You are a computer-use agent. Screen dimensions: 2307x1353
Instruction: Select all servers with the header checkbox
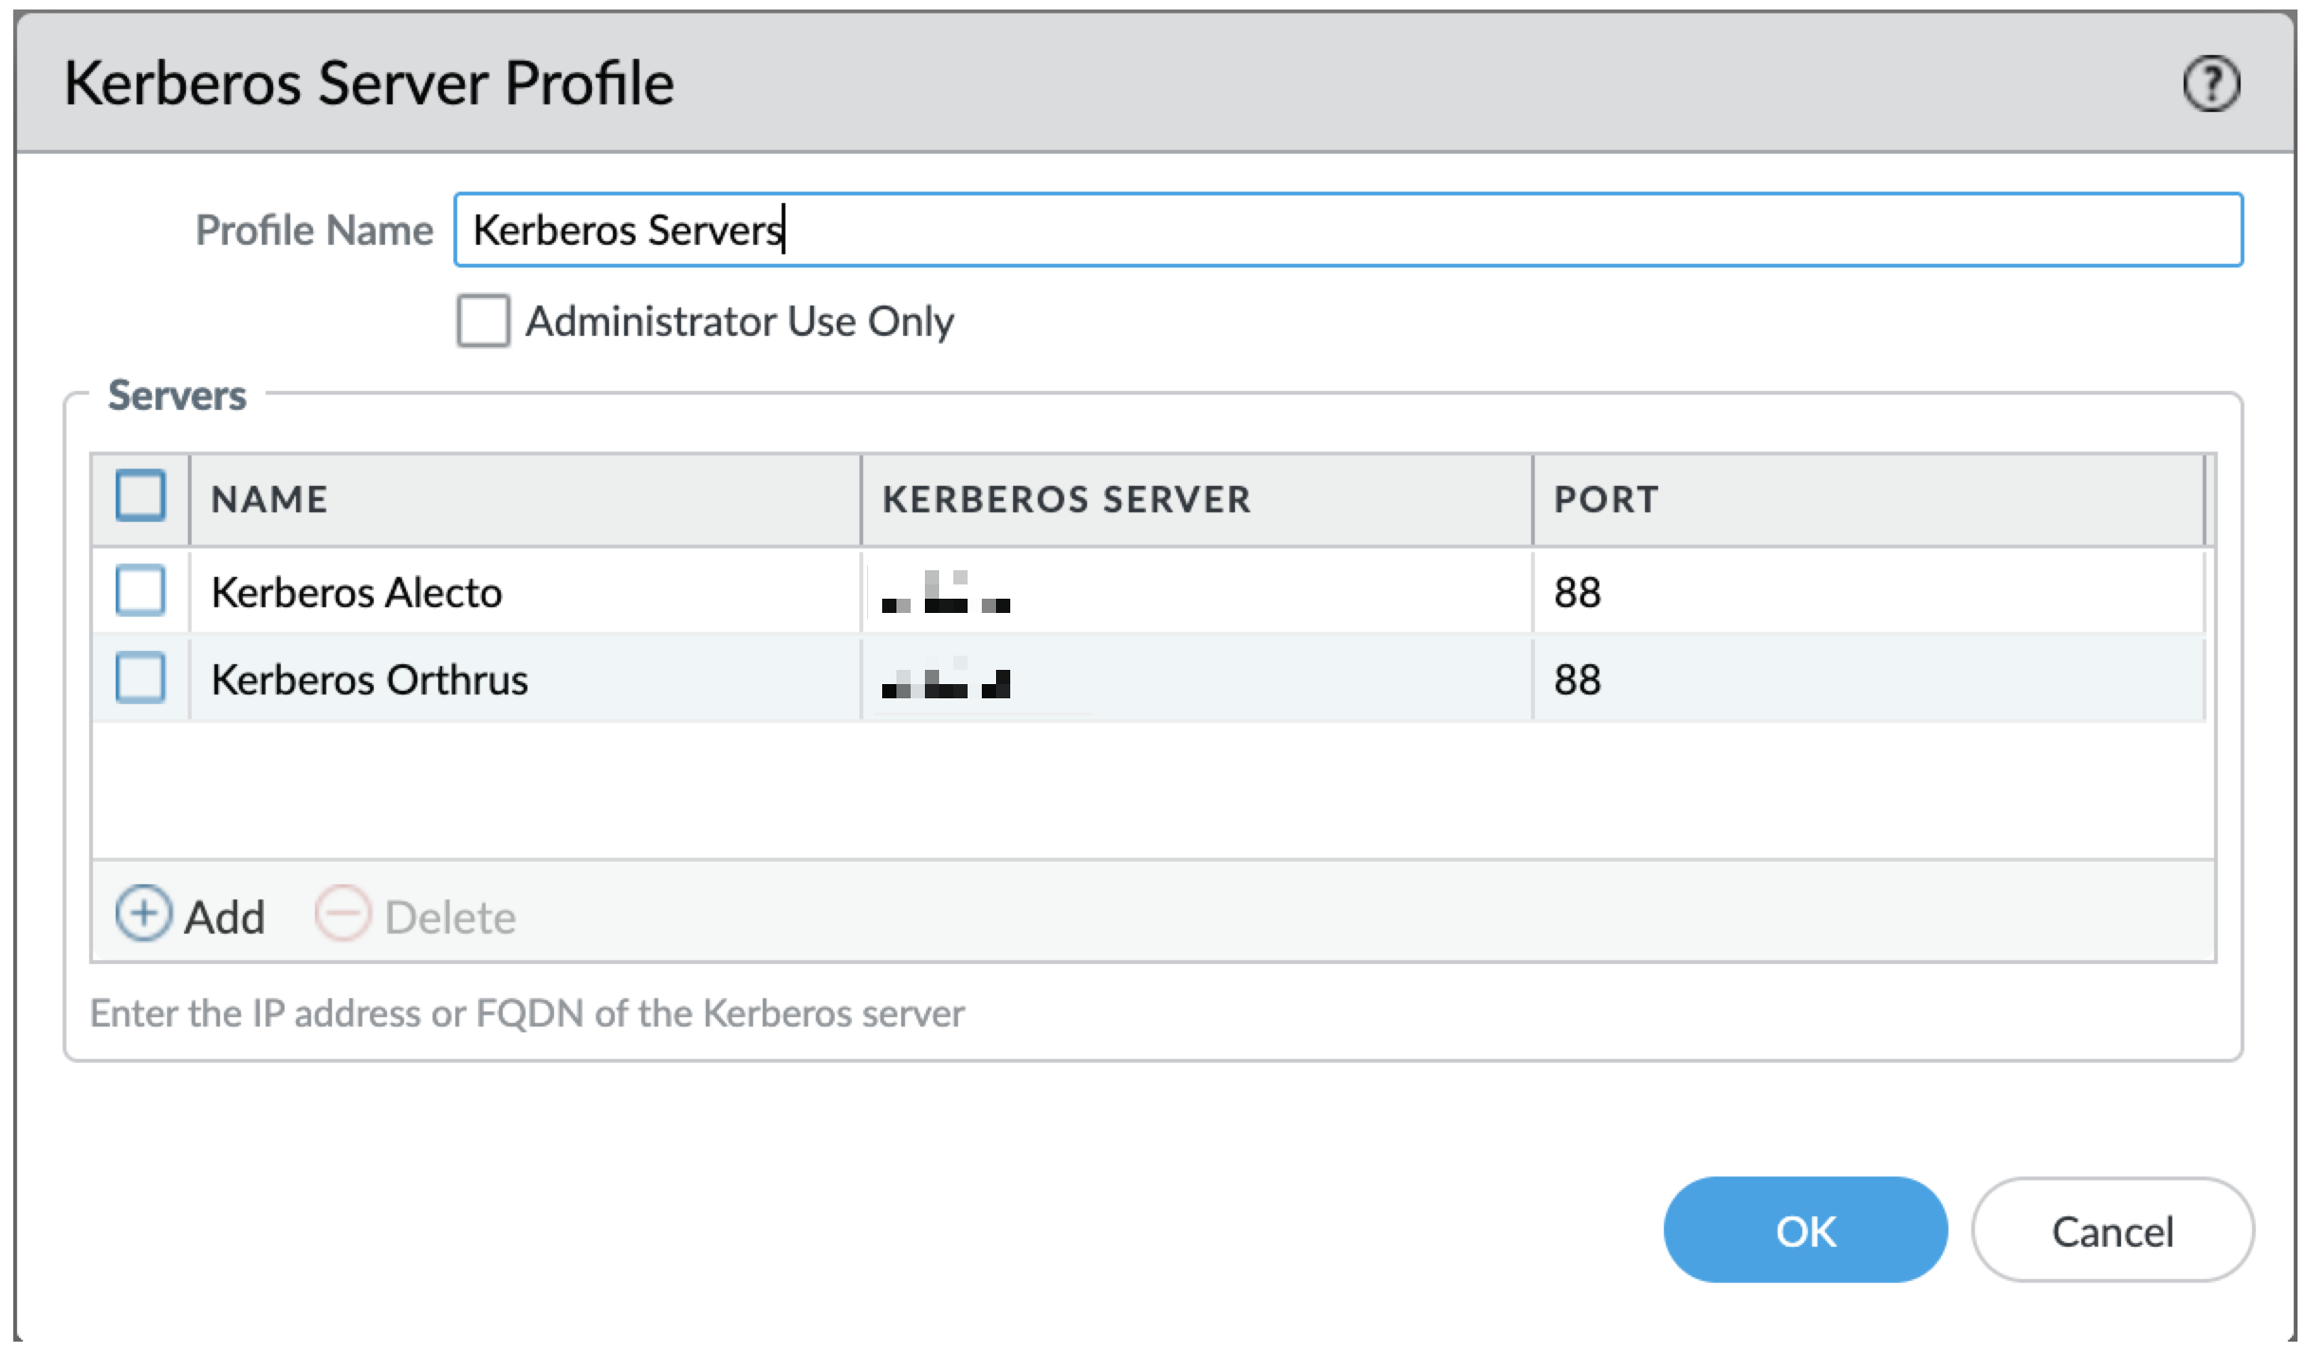[140, 497]
